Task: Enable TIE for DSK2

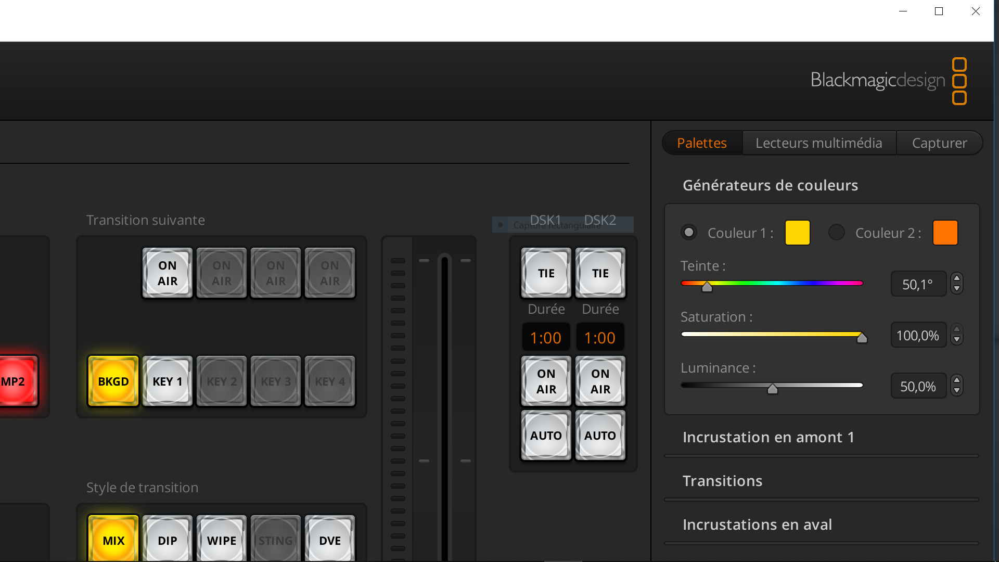Action: tap(600, 273)
